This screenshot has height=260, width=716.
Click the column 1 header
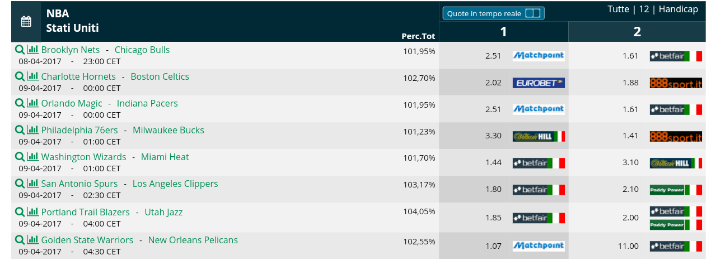tap(503, 32)
